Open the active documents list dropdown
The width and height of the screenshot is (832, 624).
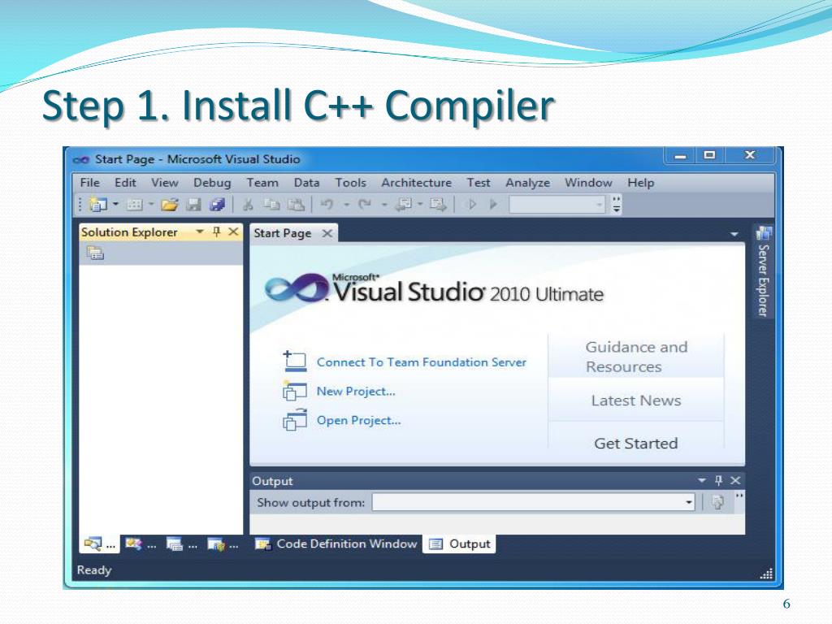point(734,234)
